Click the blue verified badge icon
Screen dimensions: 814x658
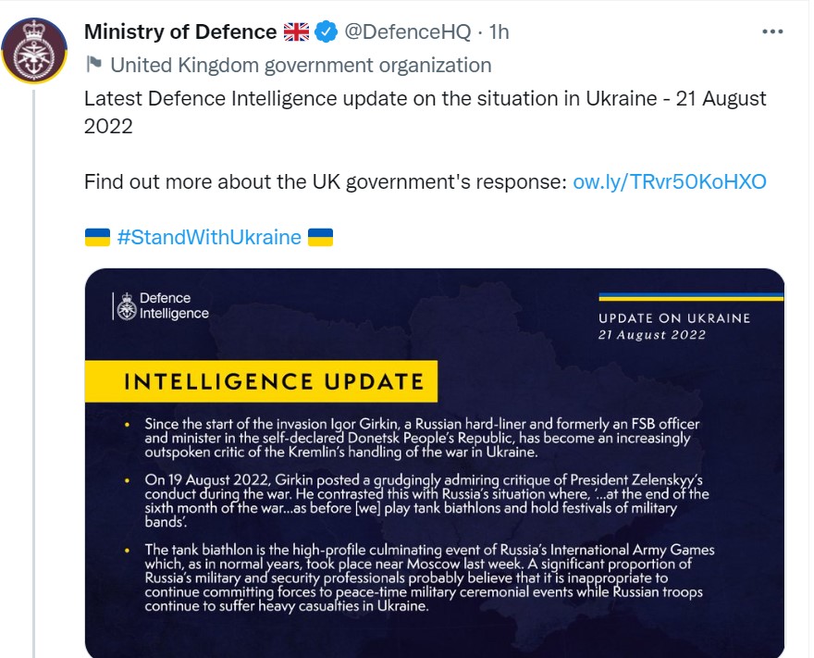pos(326,31)
